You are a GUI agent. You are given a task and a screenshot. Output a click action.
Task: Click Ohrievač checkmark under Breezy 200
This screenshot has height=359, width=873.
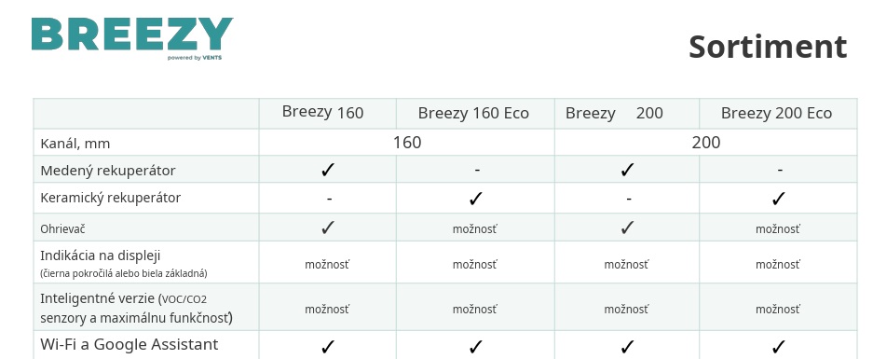[627, 228]
